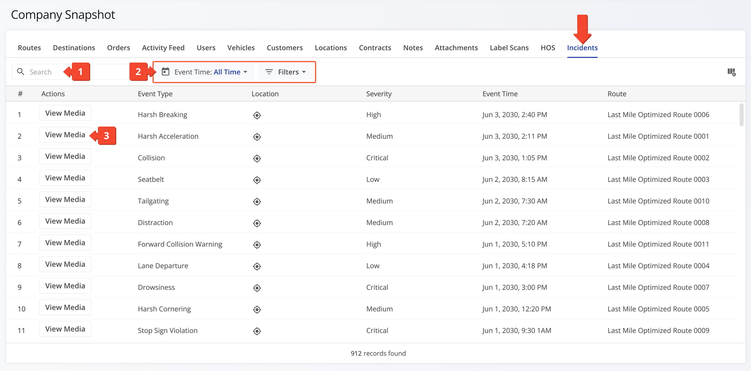This screenshot has width=751, height=371.
Task: Open the Customers tab
Action: pyautogui.click(x=285, y=48)
